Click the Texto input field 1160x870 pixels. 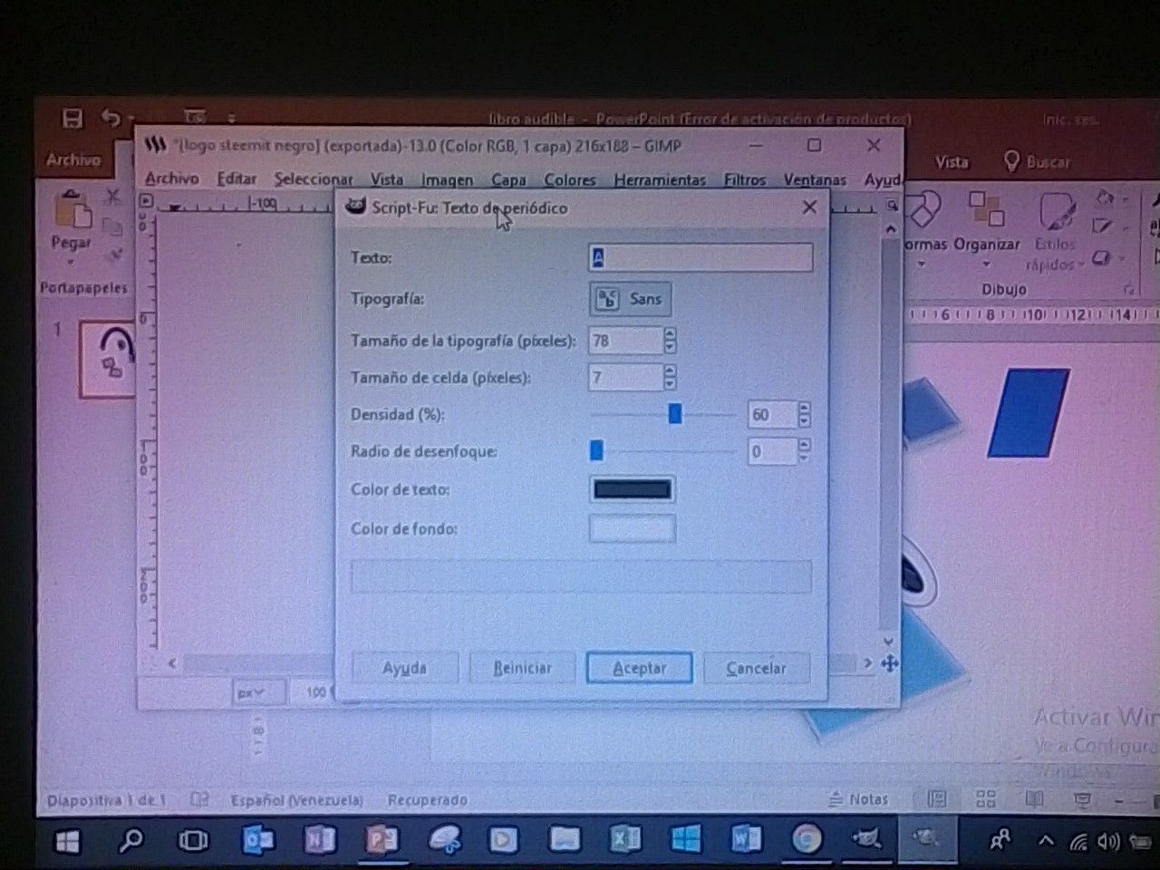point(701,257)
